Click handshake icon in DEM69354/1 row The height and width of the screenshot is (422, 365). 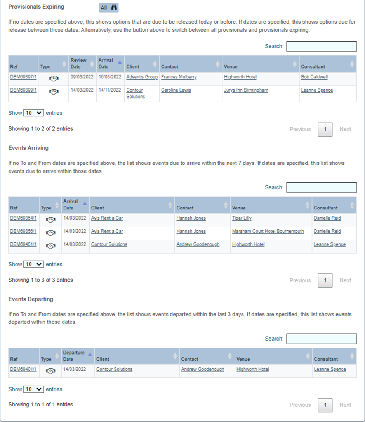point(50,220)
